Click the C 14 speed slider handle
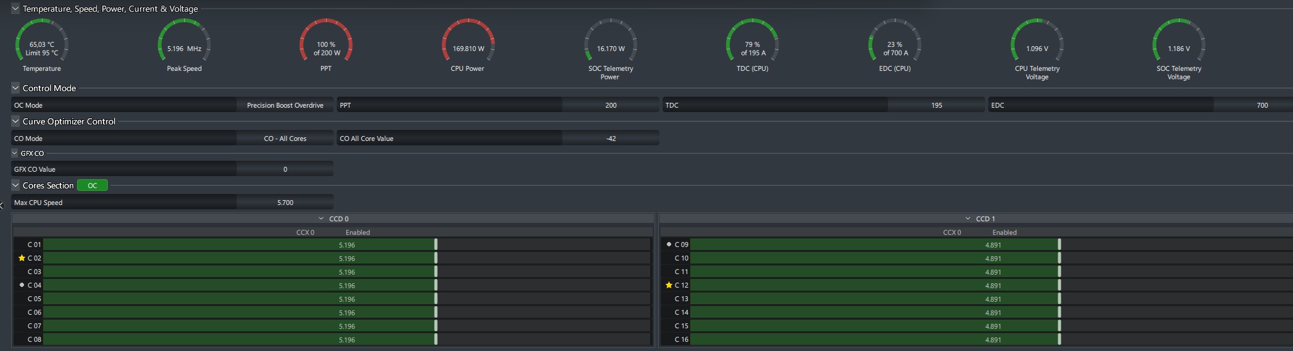Viewport: 1293px width, 351px height. [x=1059, y=312]
